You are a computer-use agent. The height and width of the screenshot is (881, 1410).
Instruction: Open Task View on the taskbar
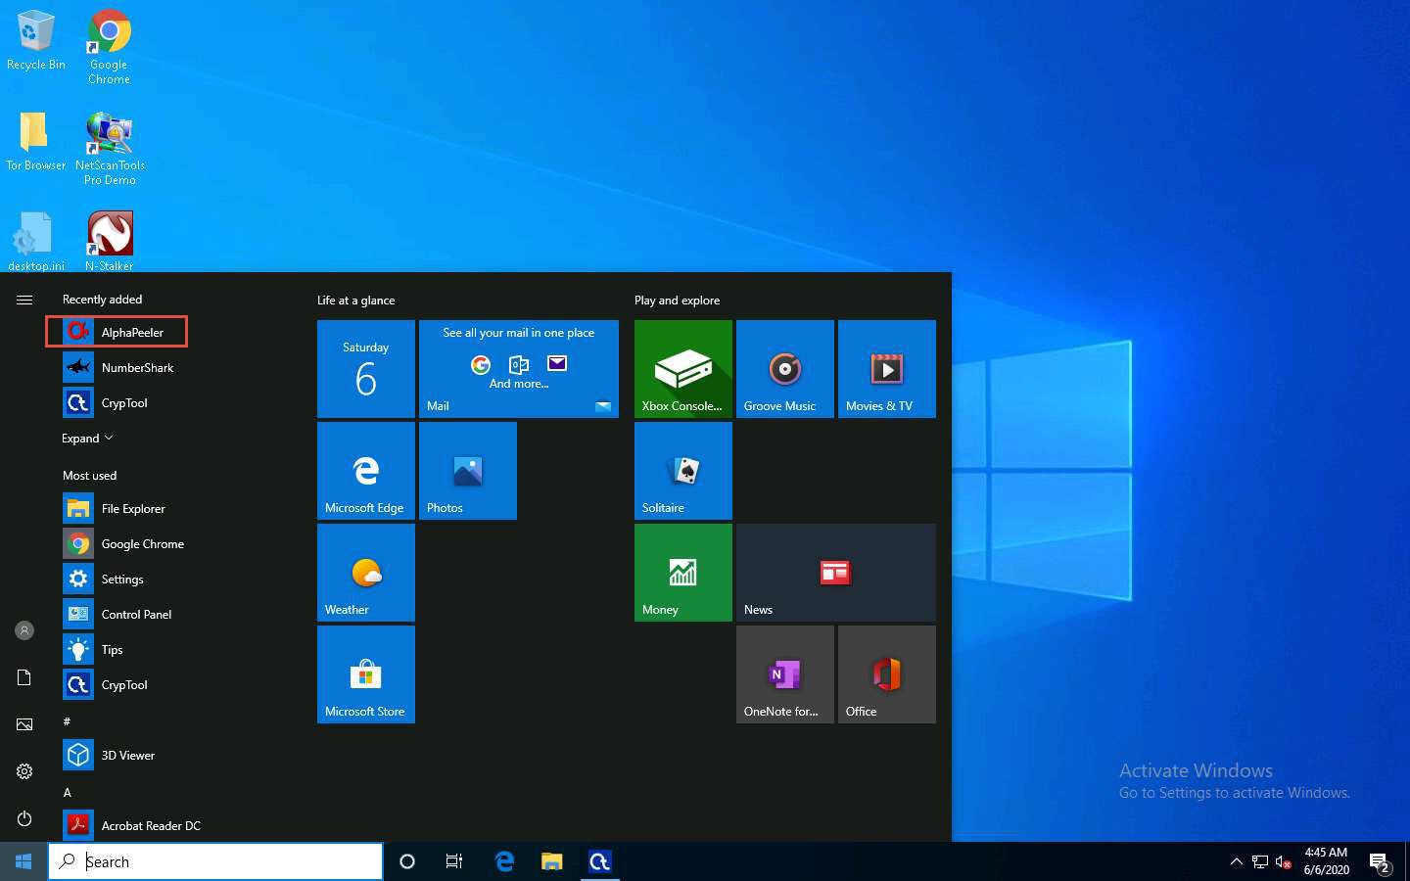[x=454, y=861]
